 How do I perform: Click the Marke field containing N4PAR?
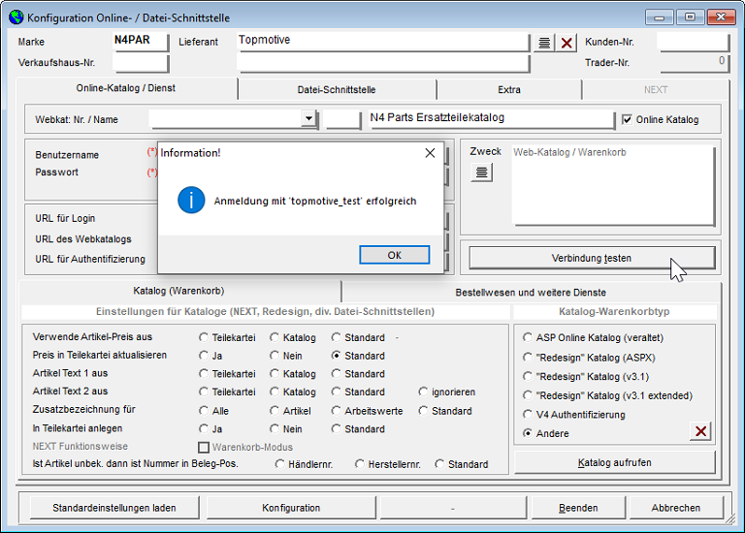click(140, 41)
